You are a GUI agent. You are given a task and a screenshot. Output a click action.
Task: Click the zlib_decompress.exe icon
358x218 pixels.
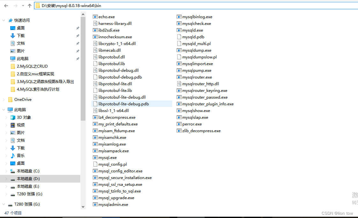click(x=179, y=131)
